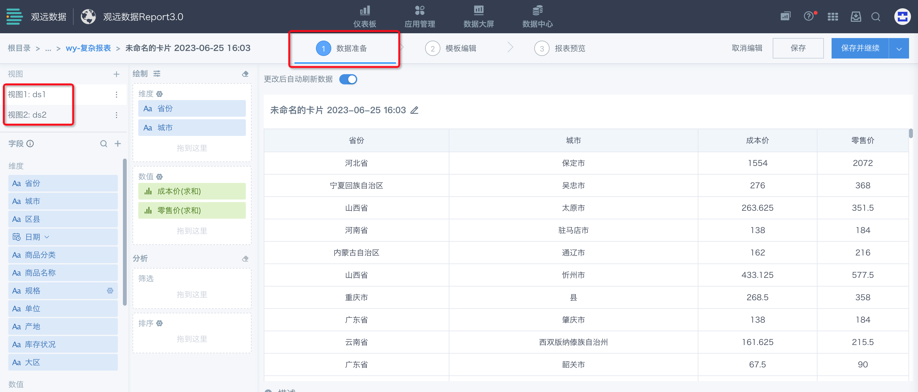Click the pencil icon to rename card title

pos(414,110)
